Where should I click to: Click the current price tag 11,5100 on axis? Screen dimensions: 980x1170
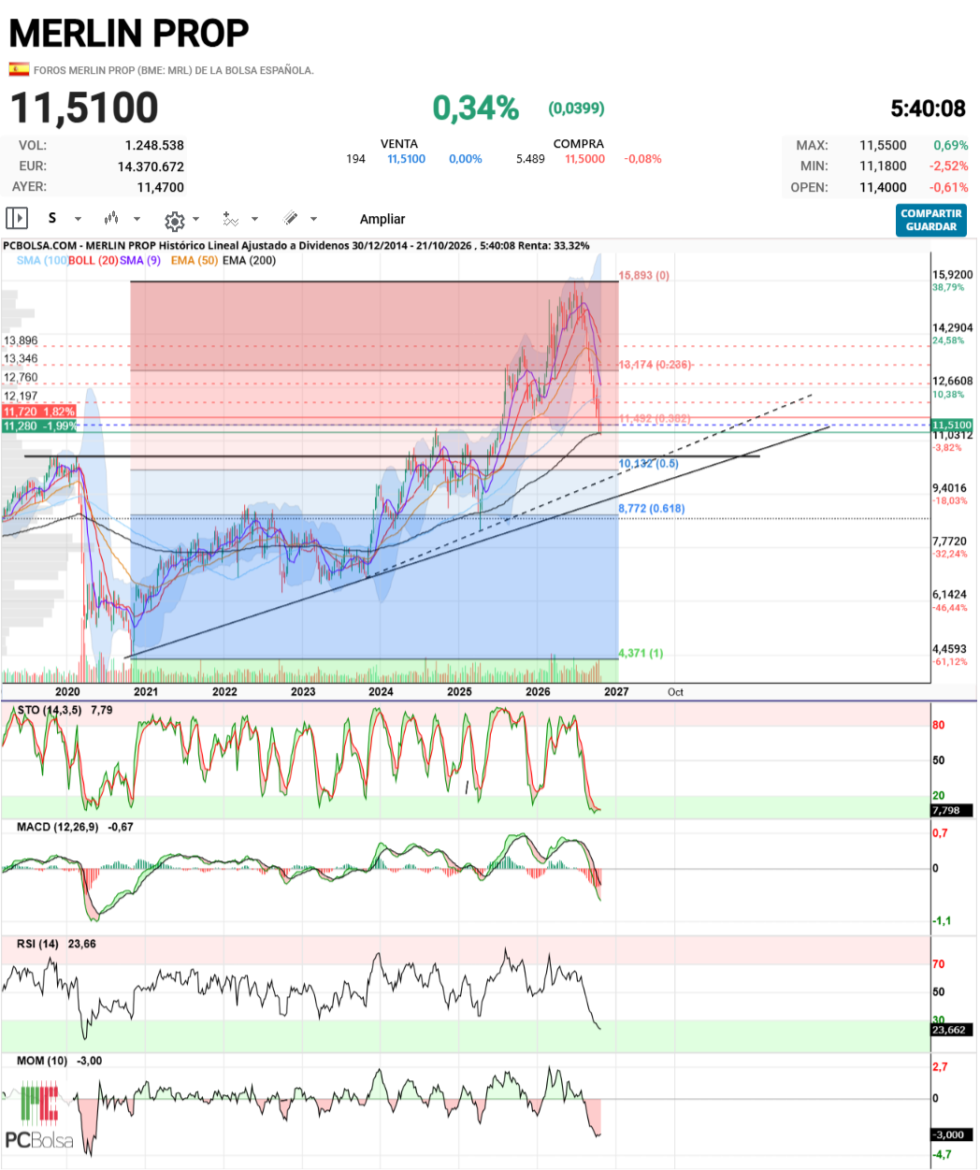[x=952, y=425]
